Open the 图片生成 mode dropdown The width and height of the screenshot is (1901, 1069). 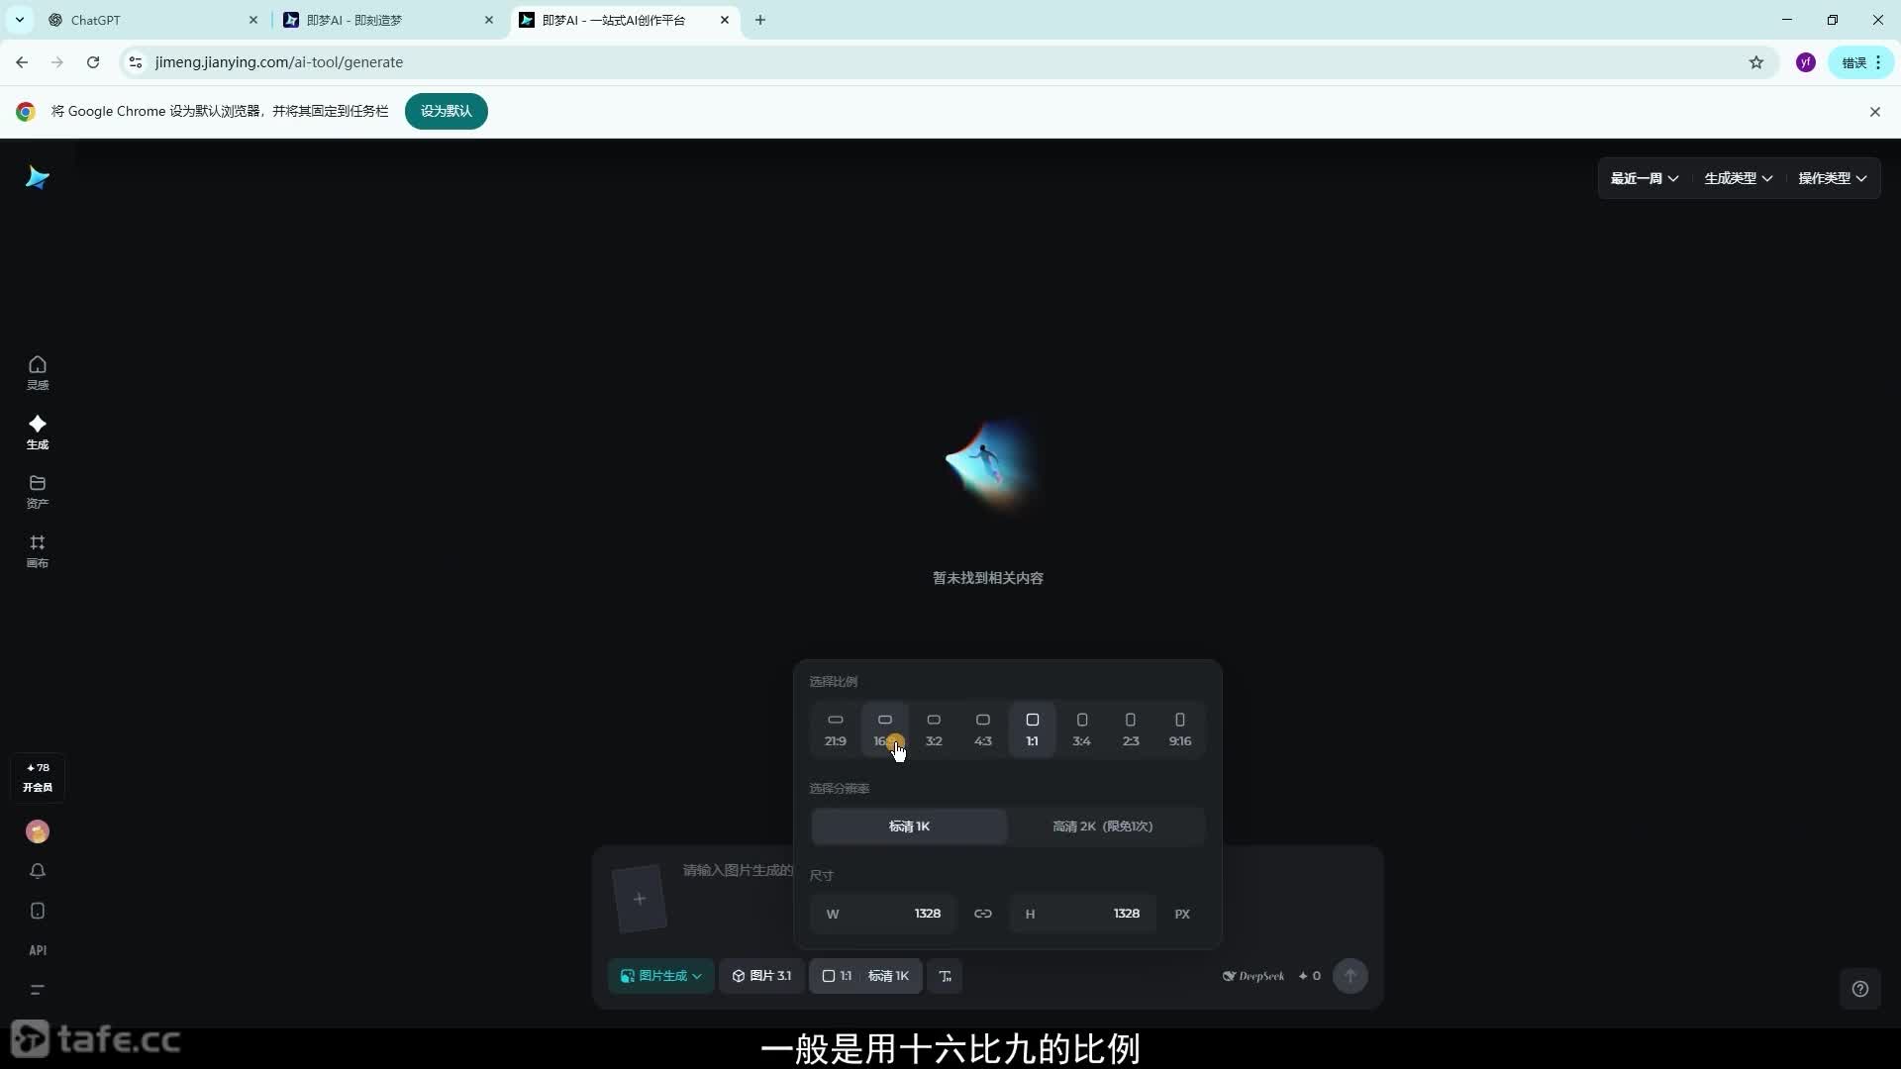pyautogui.click(x=660, y=976)
